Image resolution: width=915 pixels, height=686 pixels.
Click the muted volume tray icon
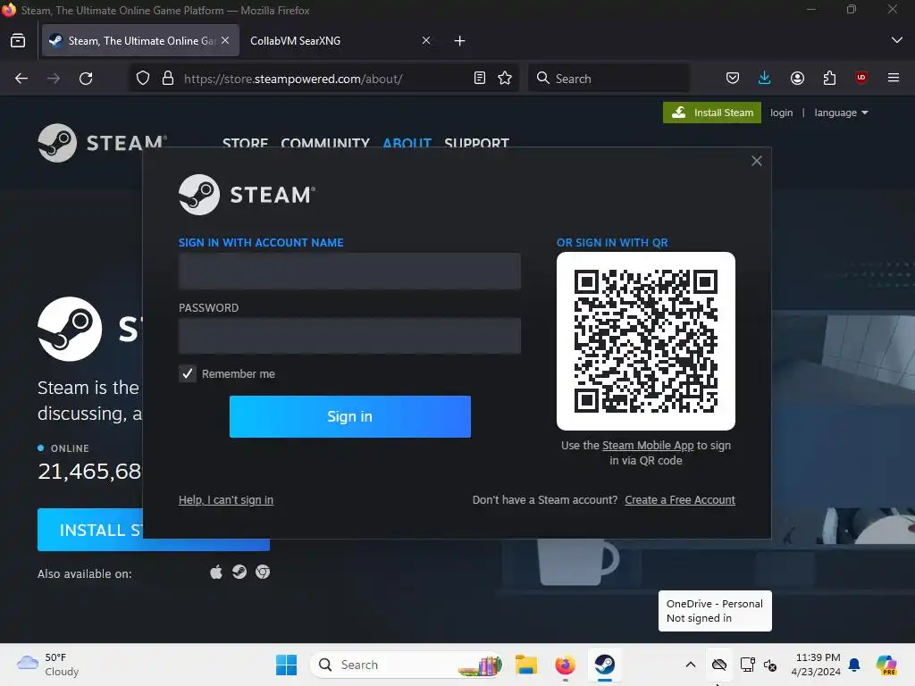[x=769, y=665]
